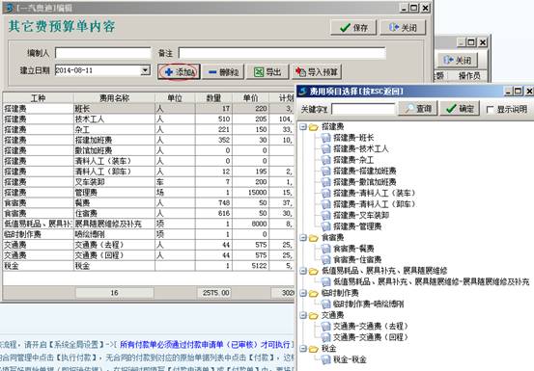This screenshot has height=371, width=534.
Task: Focus the 关键字 keyword input field
Action: point(363,109)
